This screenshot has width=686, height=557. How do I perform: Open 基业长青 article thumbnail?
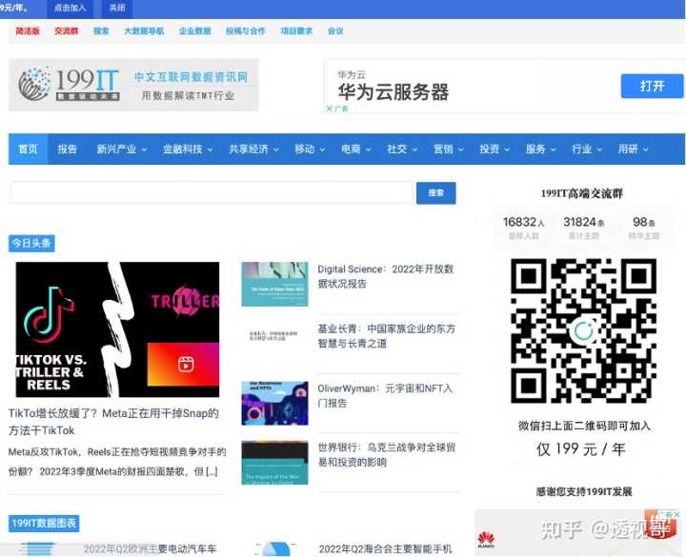[x=274, y=337]
